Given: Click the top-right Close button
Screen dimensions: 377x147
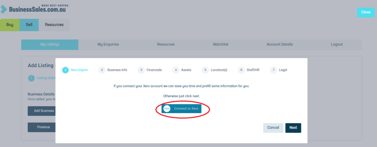Looking at the screenshot, I should pyautogui.click(x=366, y=12).
